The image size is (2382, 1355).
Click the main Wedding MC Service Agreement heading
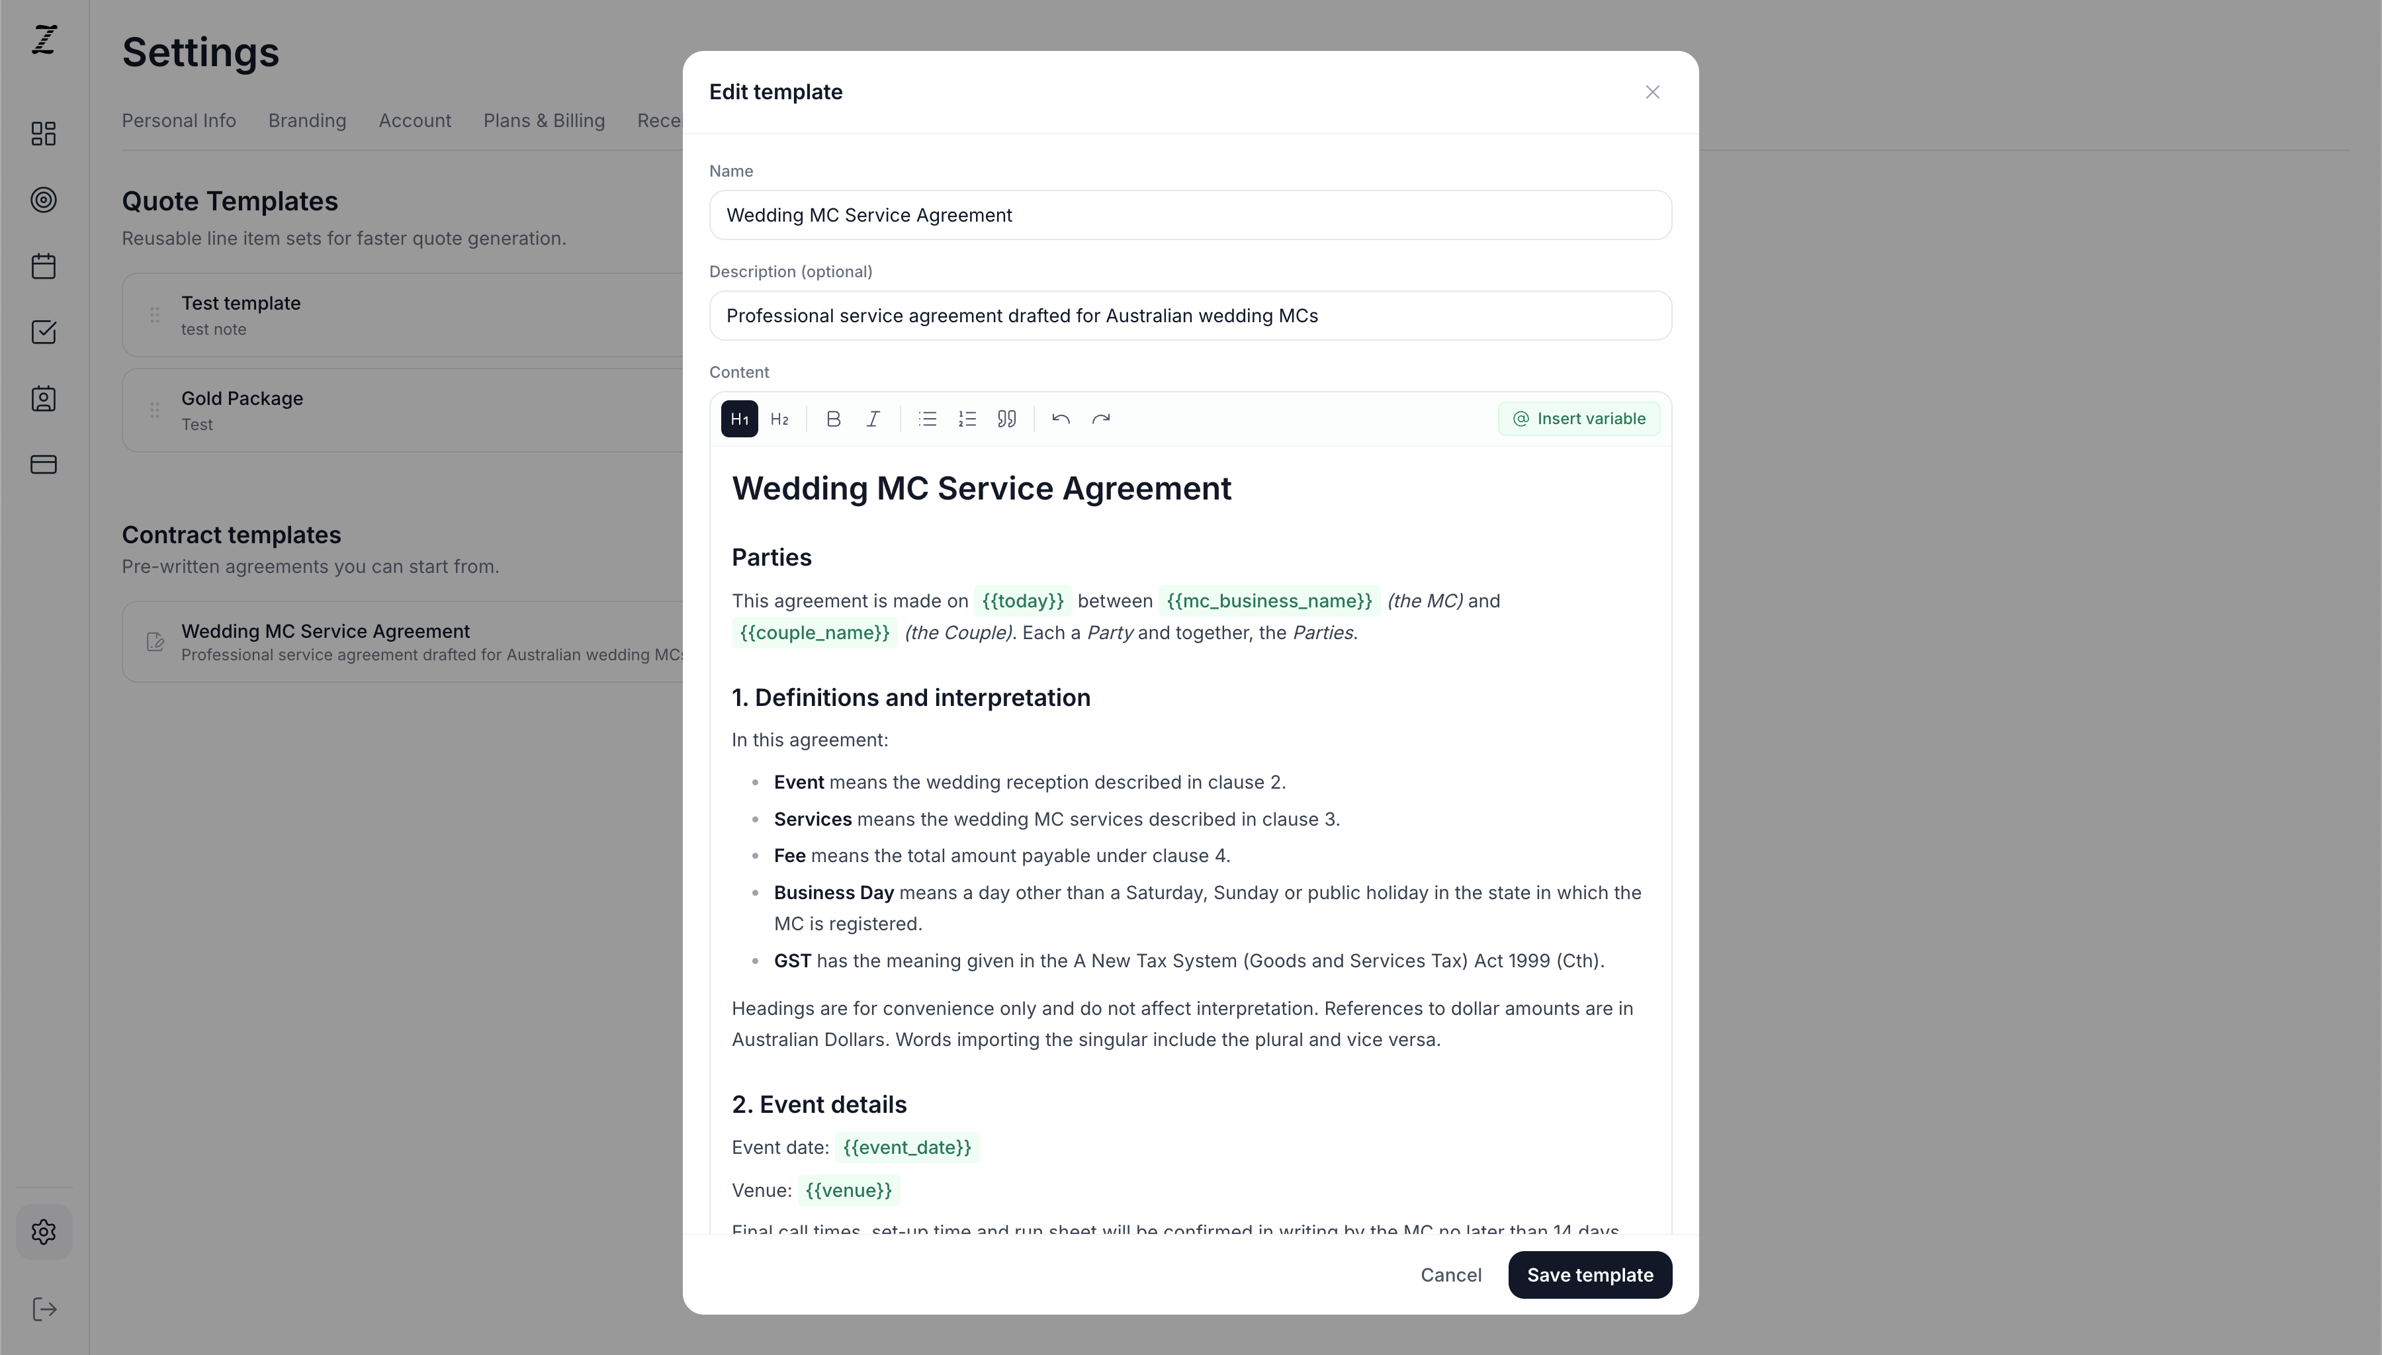(x=982, y=488)
